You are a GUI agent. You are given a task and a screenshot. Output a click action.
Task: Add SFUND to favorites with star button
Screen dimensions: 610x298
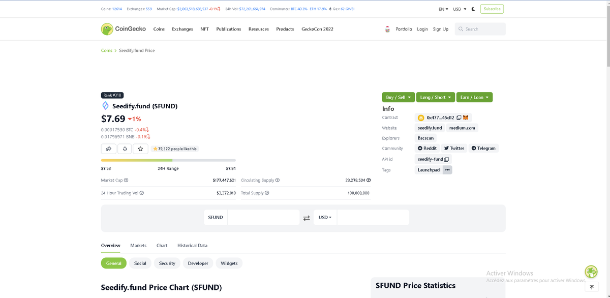(x=141, y=148)
